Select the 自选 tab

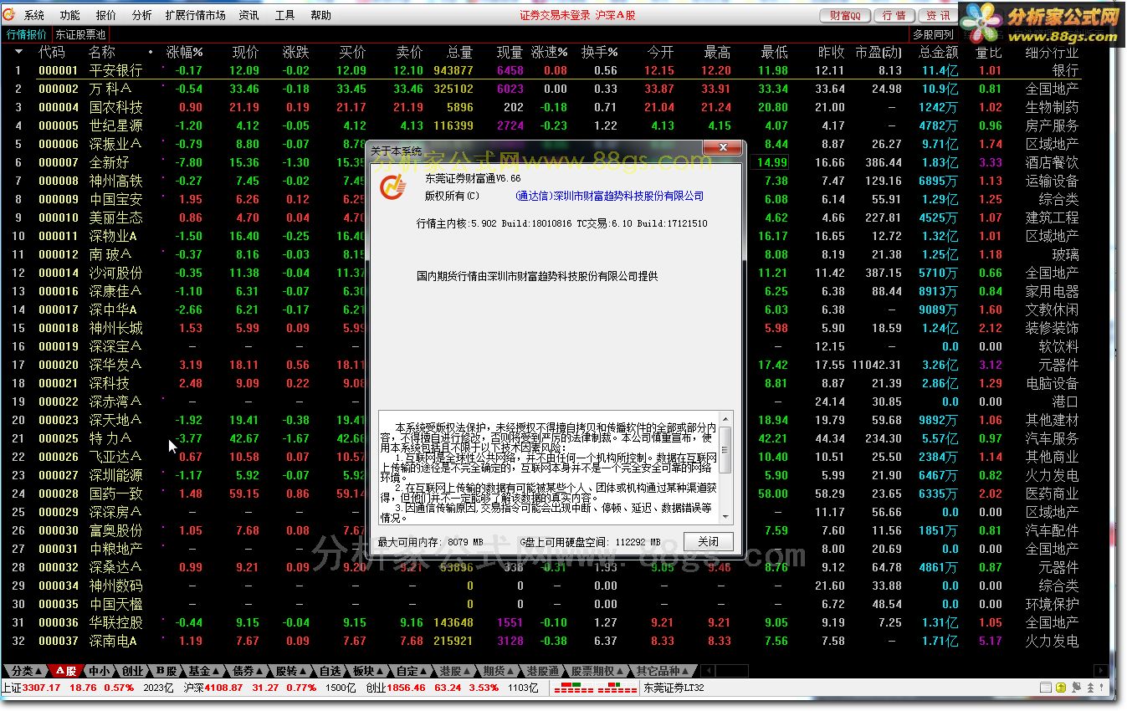(330, 671)
